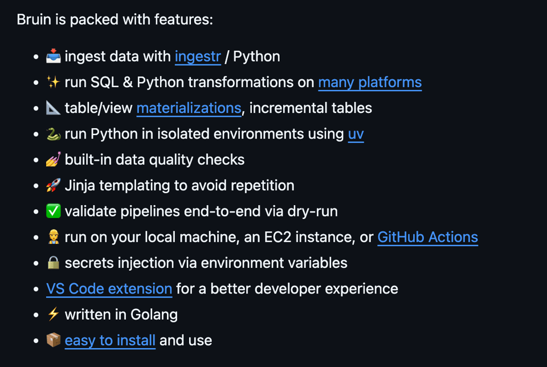Click the inbox tray emoji before ingest data
547x367 pixels.
coord(54,56)
